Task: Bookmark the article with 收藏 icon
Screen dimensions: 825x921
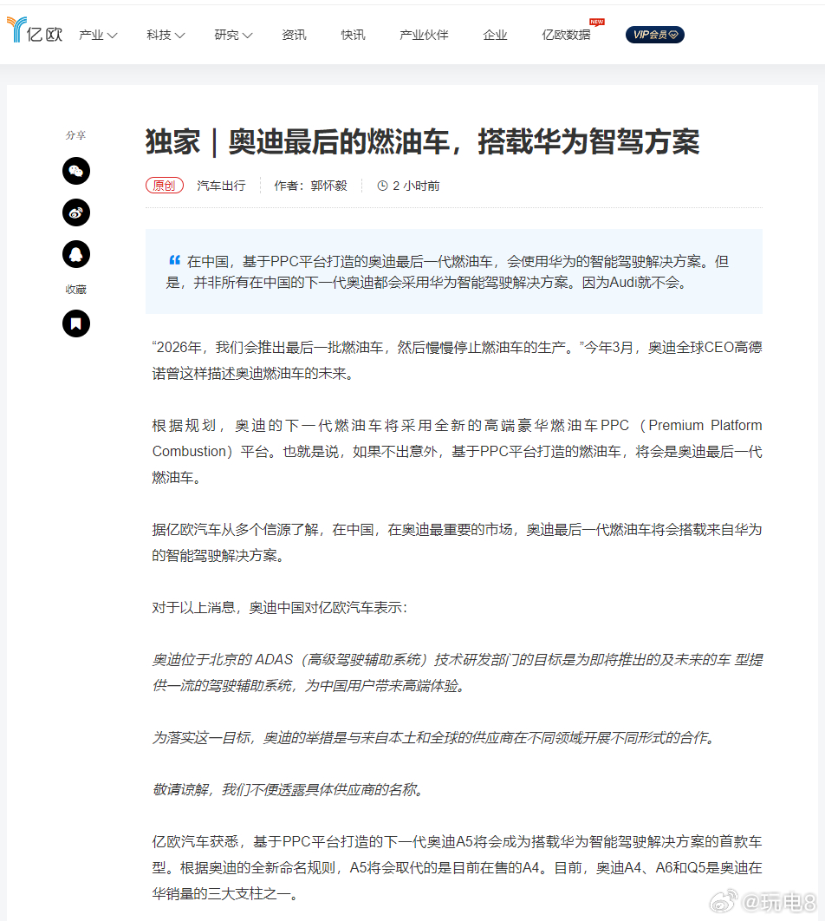Action: (76, 323)
